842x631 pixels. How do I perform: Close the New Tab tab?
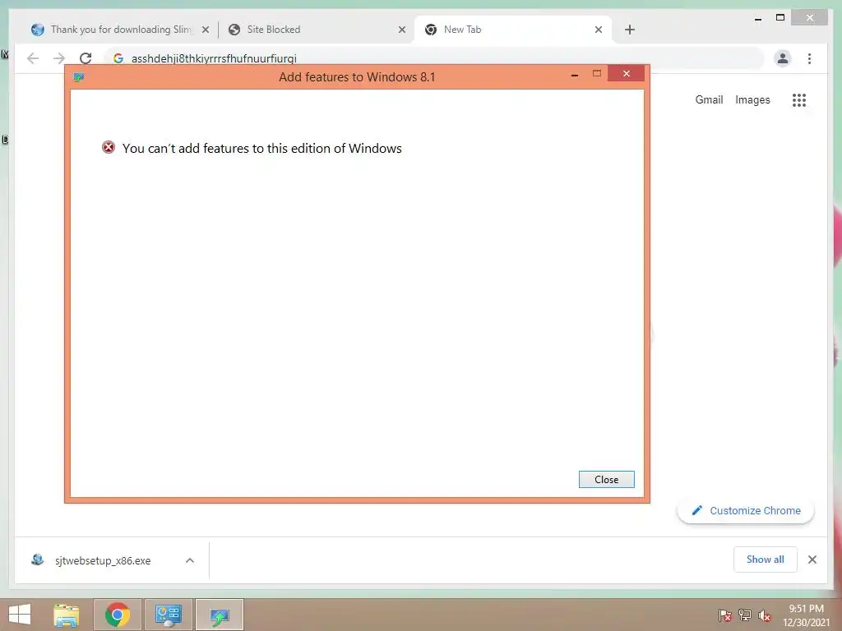click(599, 30)
